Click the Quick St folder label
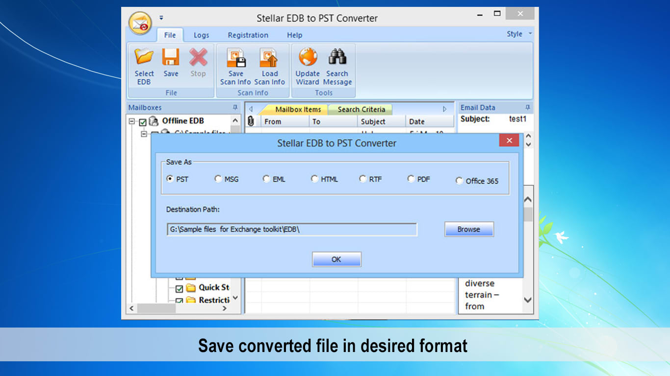The image size is (670, 376). point(214,287)
